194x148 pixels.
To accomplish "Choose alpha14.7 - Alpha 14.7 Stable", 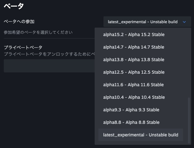I will [134, 47].
